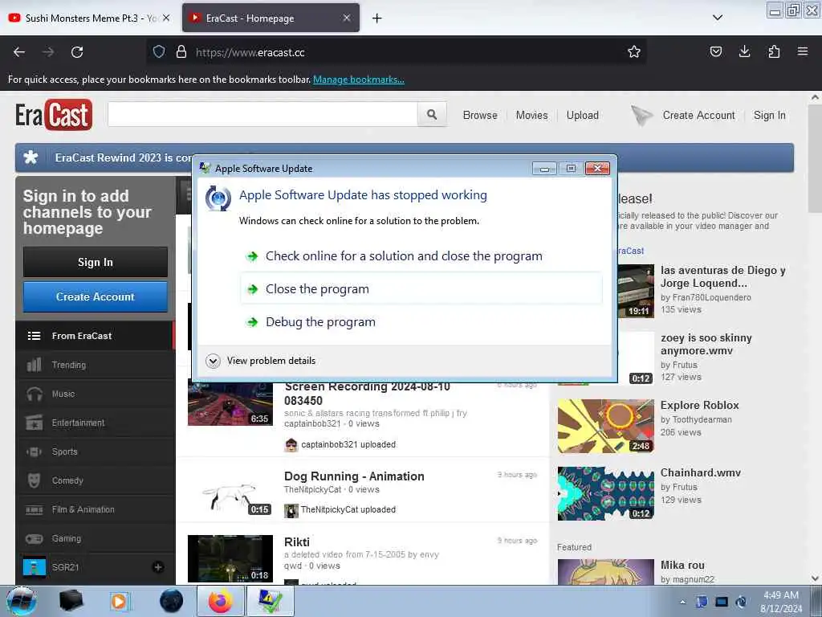The height and width of the screenshot is (617, 822).
Task: Click the browser back arrow
Action: pos(19,52)
